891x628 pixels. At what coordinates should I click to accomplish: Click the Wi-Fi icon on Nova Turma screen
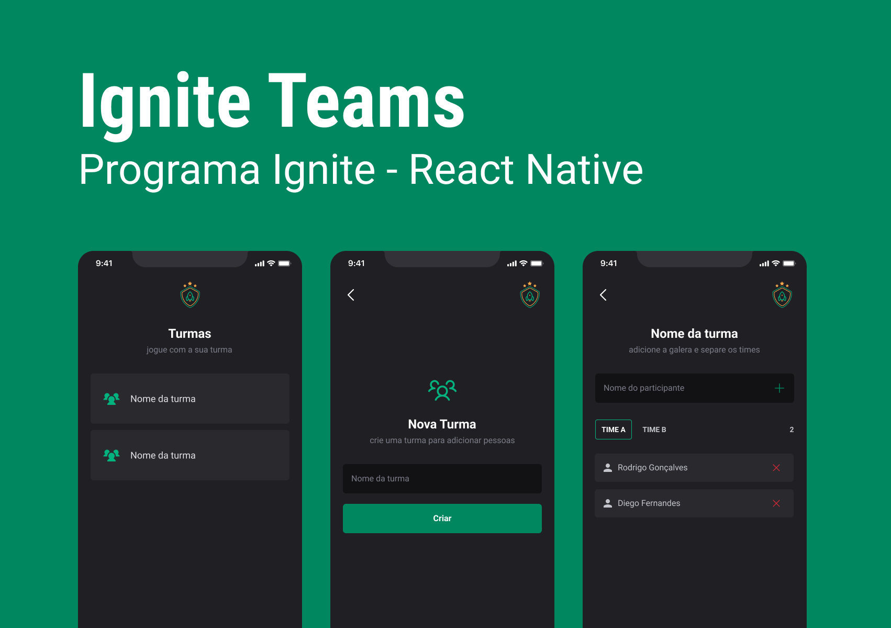click(x=524, y=263)
